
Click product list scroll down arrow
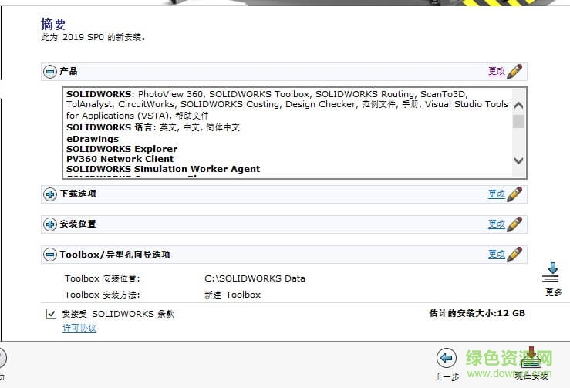coord(519,160)
